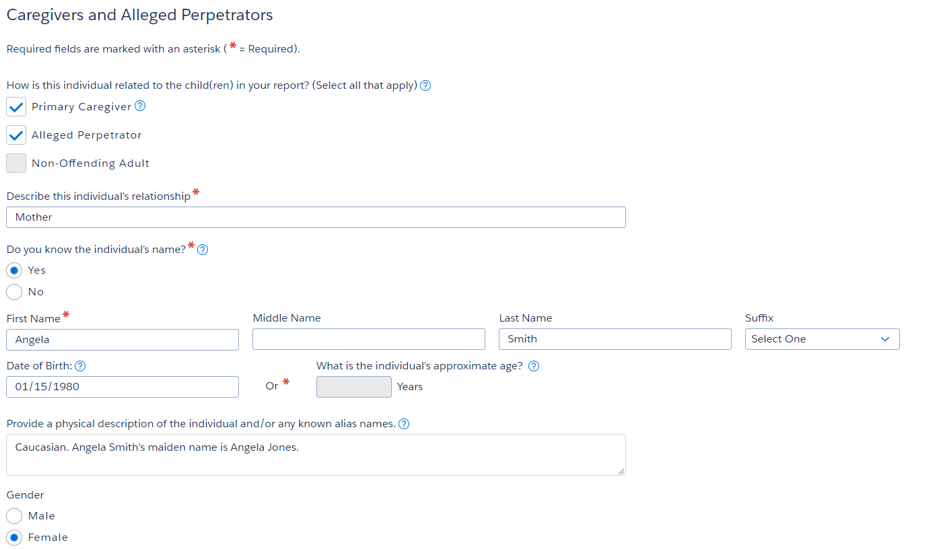The height and width of the screenshot is (549, 941).
Task: Check Non-Offending Adult checkbox
Action: click(x=16, y=163)
